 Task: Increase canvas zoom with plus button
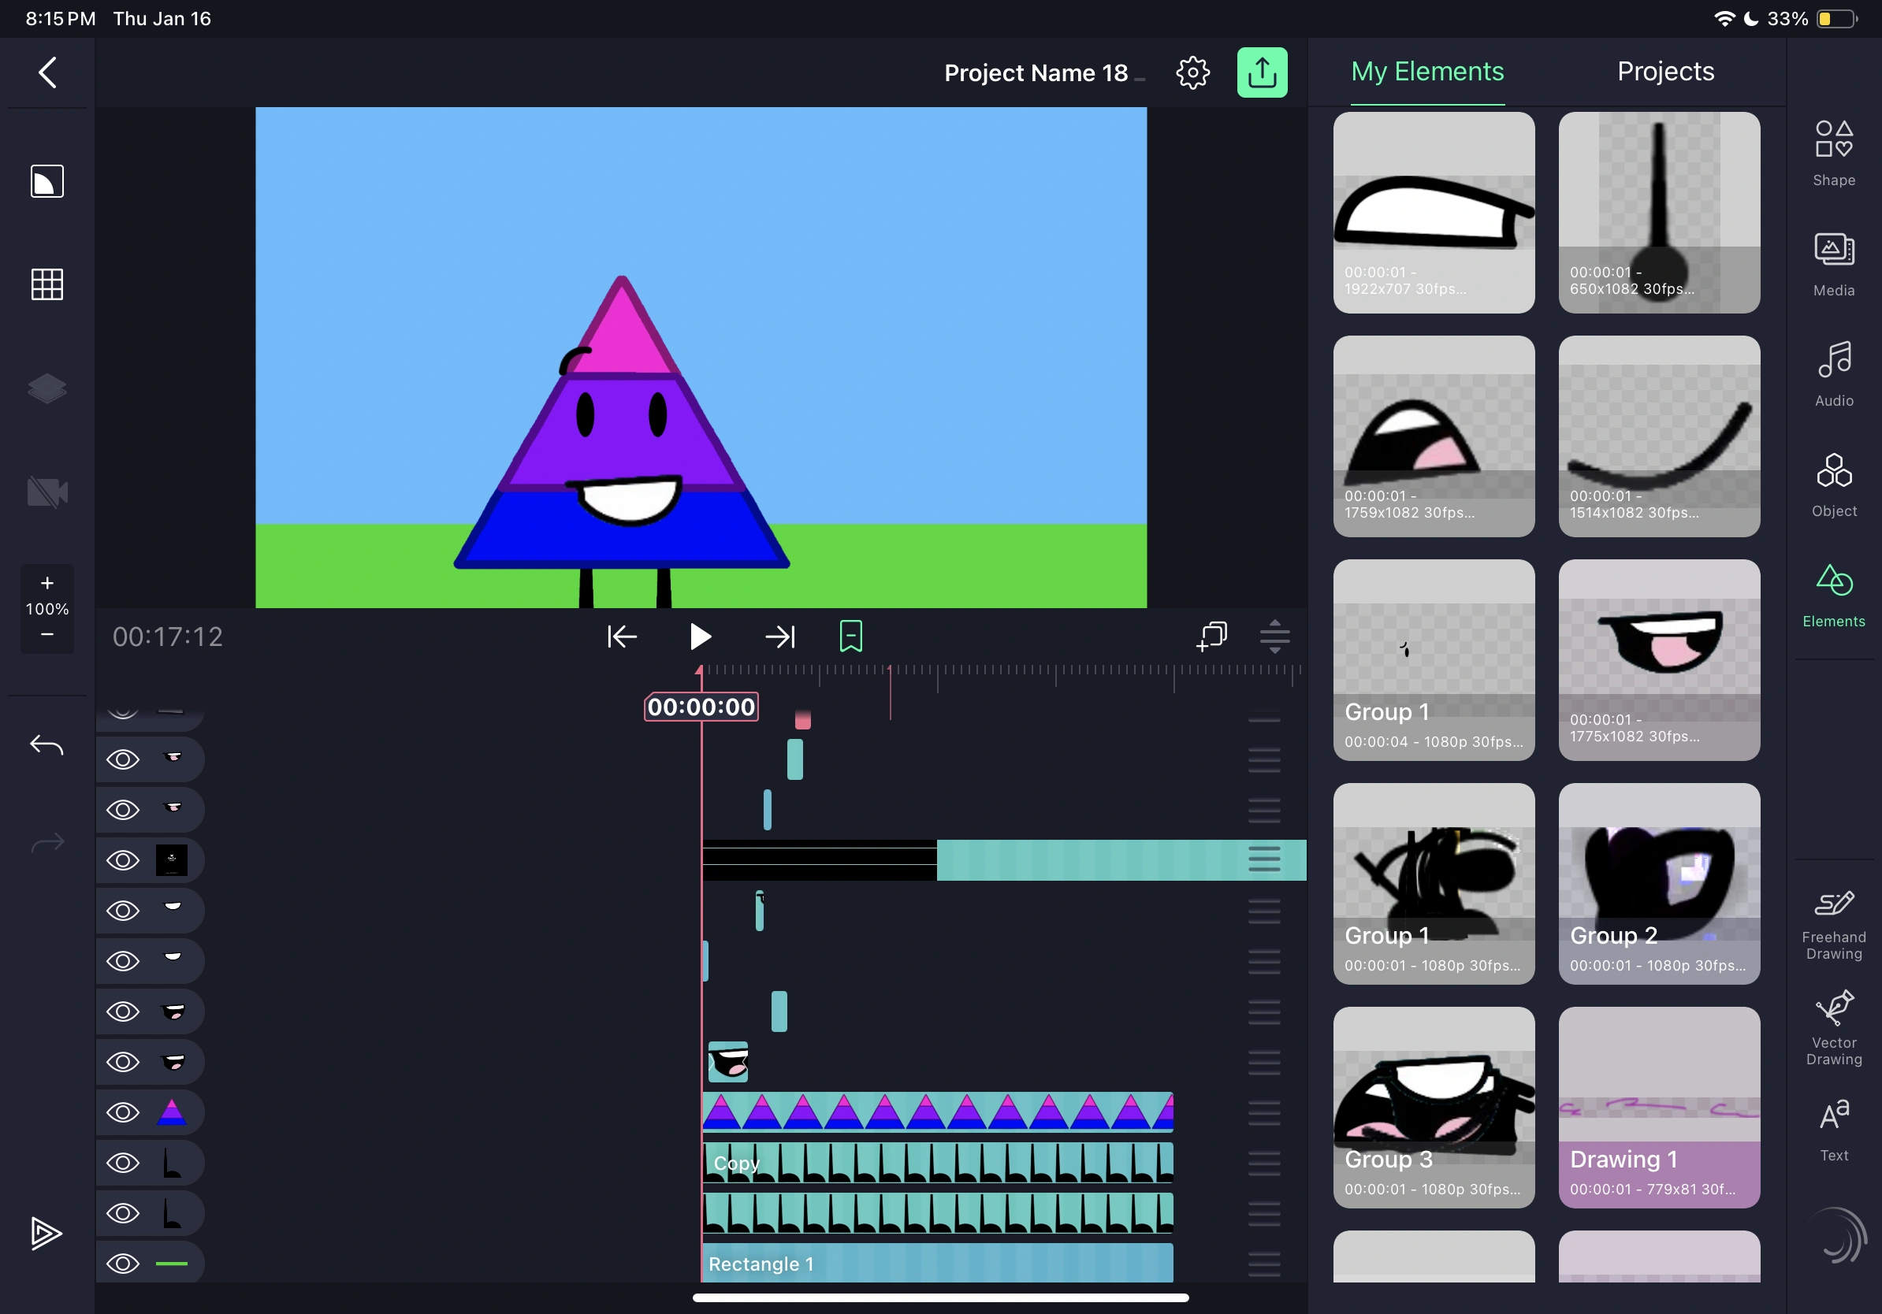pos(46,583)
